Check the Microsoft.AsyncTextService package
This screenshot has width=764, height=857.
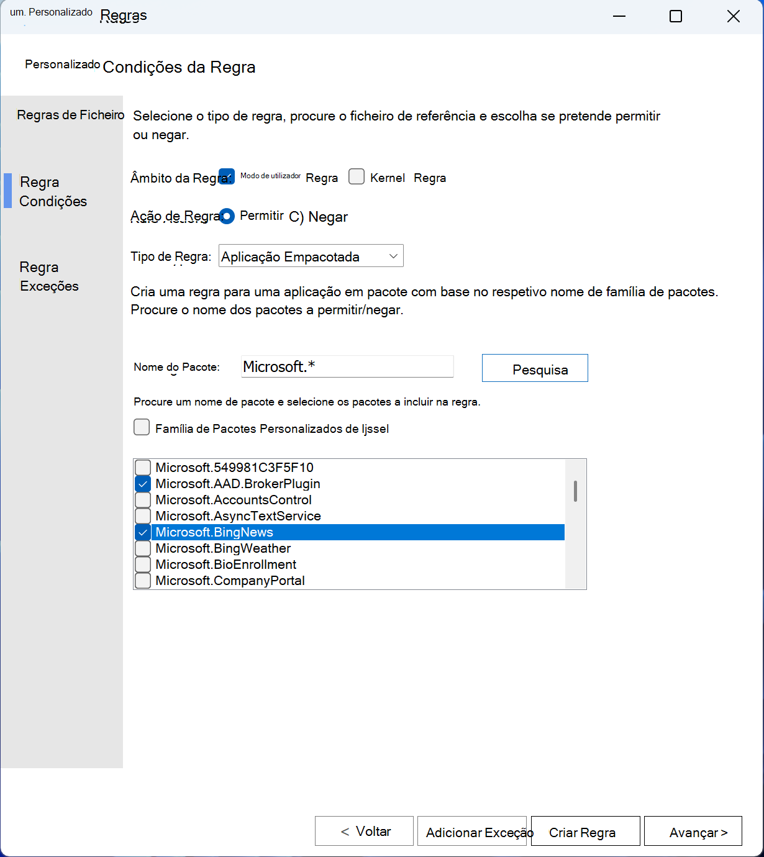coord(143,516)
